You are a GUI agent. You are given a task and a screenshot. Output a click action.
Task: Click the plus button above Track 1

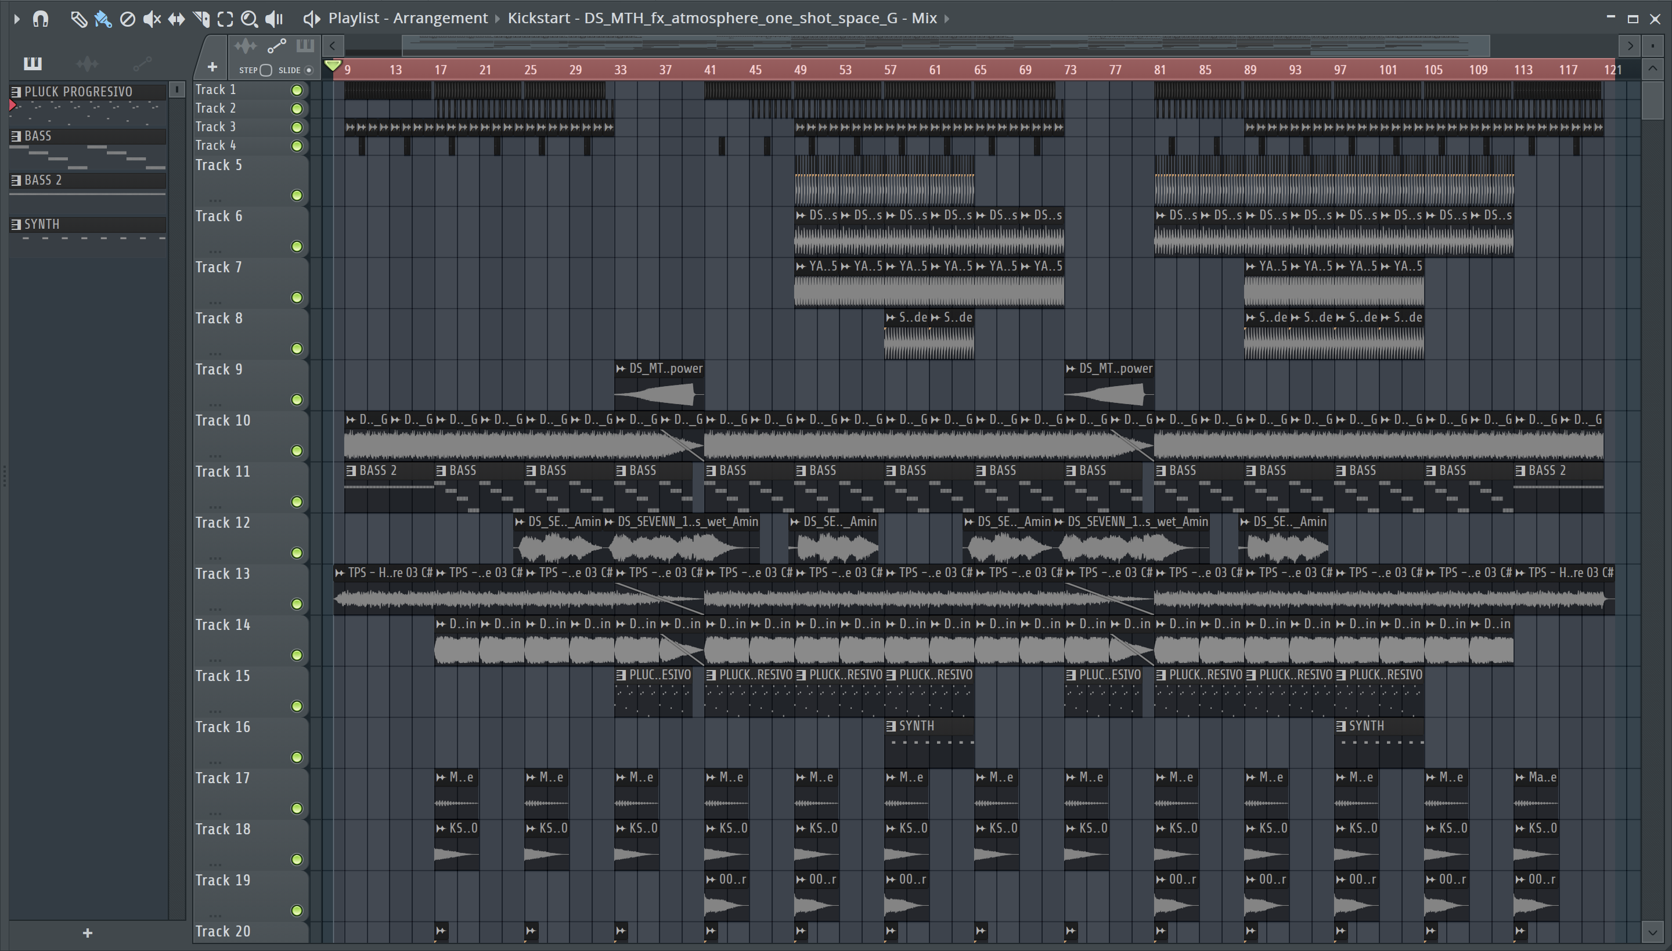pos(211,67)
